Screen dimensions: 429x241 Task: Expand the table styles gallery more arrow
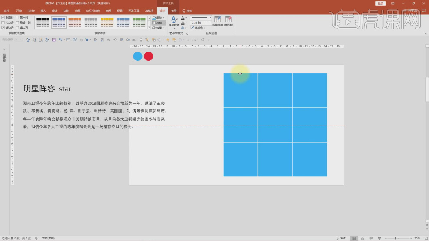(x=149, y=27)
